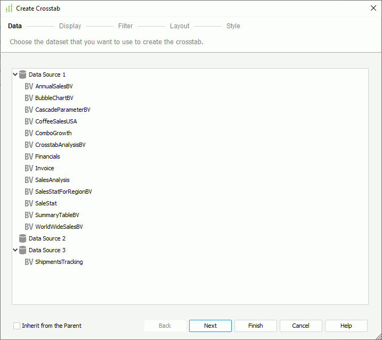
Task: Click the BV icon beside Invoice
Action: coord(29,168)
